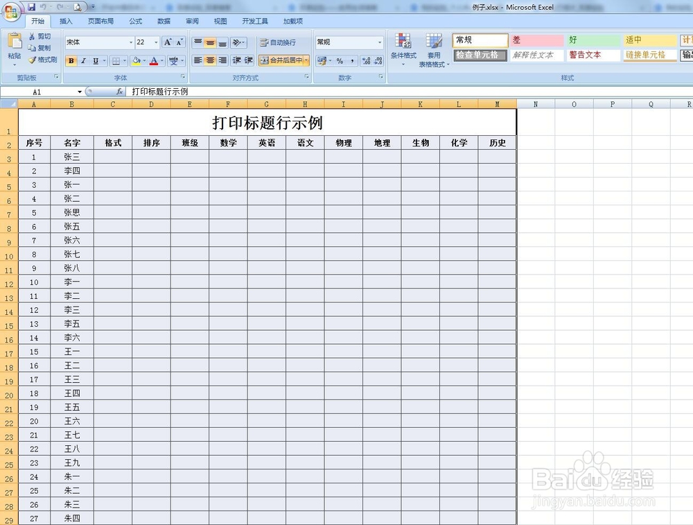Decrease font size with the small A icon

[x=179, y=42]
